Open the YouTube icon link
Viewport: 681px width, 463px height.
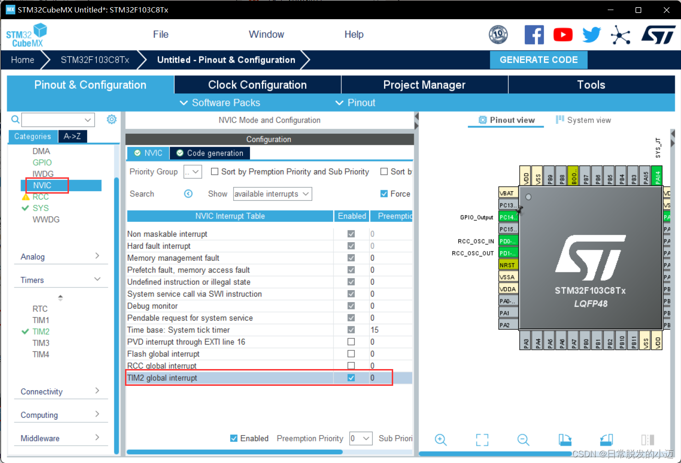point(563,35)
